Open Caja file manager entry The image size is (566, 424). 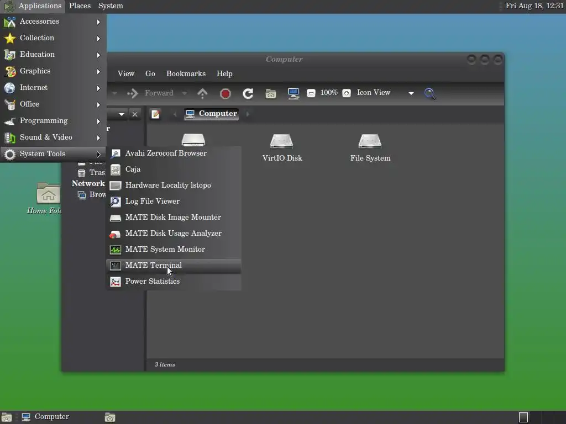tap(174, 169)
